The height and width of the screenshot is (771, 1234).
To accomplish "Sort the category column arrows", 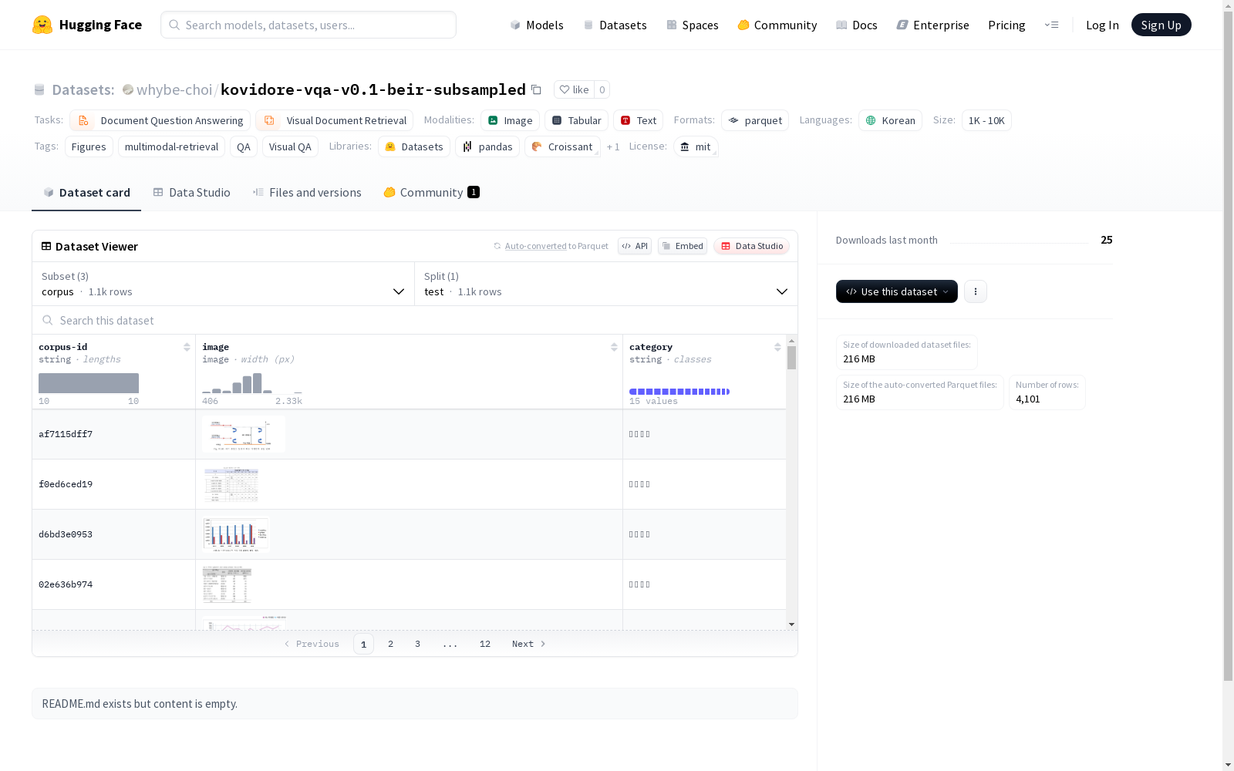I will pos(777,347).
